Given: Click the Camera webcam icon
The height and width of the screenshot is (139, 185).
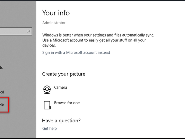Looking at the screenshot, I should click(x=47, y=90).
